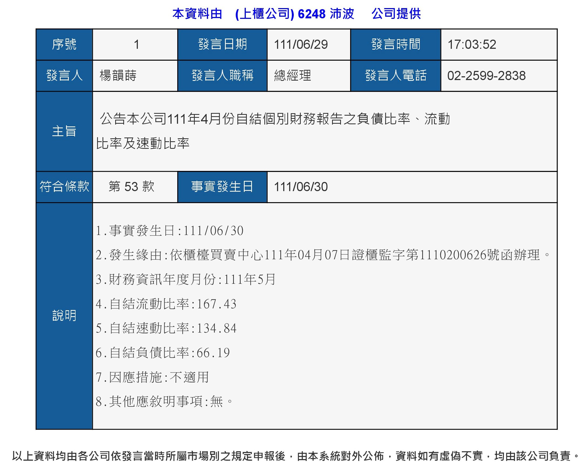Click the '說明' header cell
The image size is (584, 472).
click(64, 316)
